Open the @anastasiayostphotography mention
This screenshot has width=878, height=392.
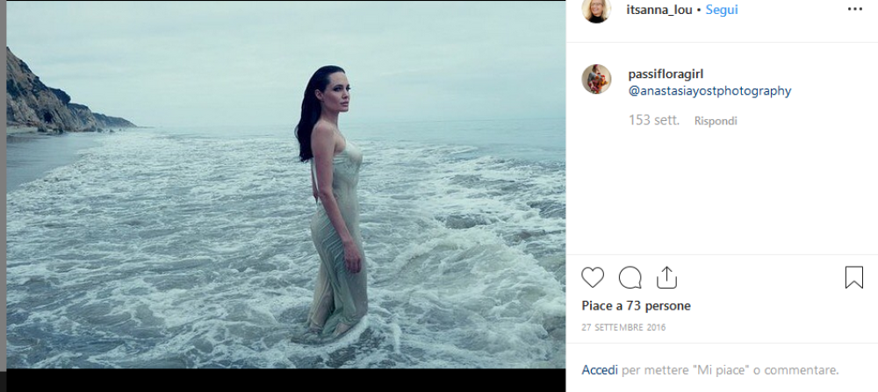[709, 90]
